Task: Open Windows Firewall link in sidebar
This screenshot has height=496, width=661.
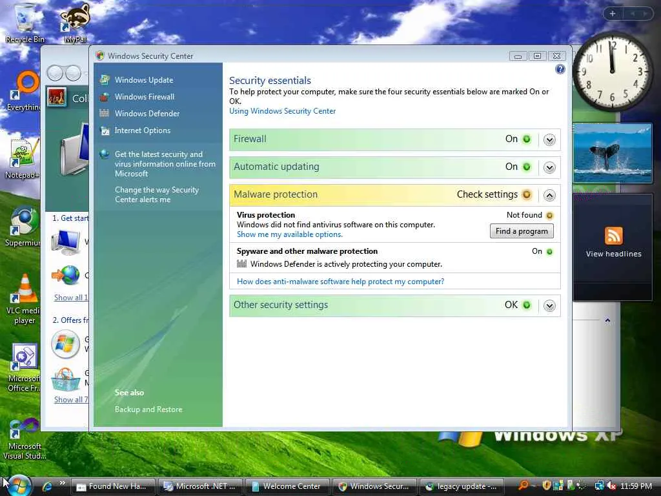Action: pos(145,97)
